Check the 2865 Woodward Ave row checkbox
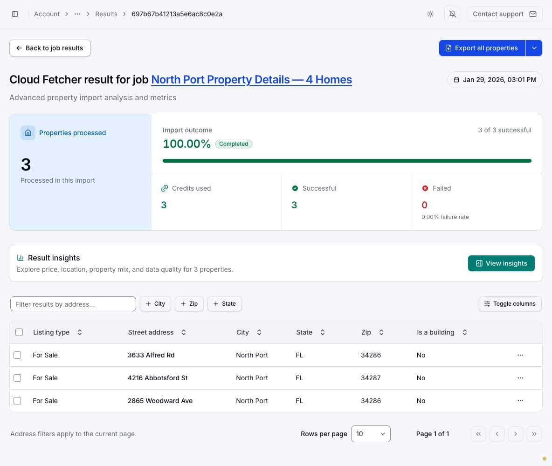552x466 pixels. tap(17, 401)
